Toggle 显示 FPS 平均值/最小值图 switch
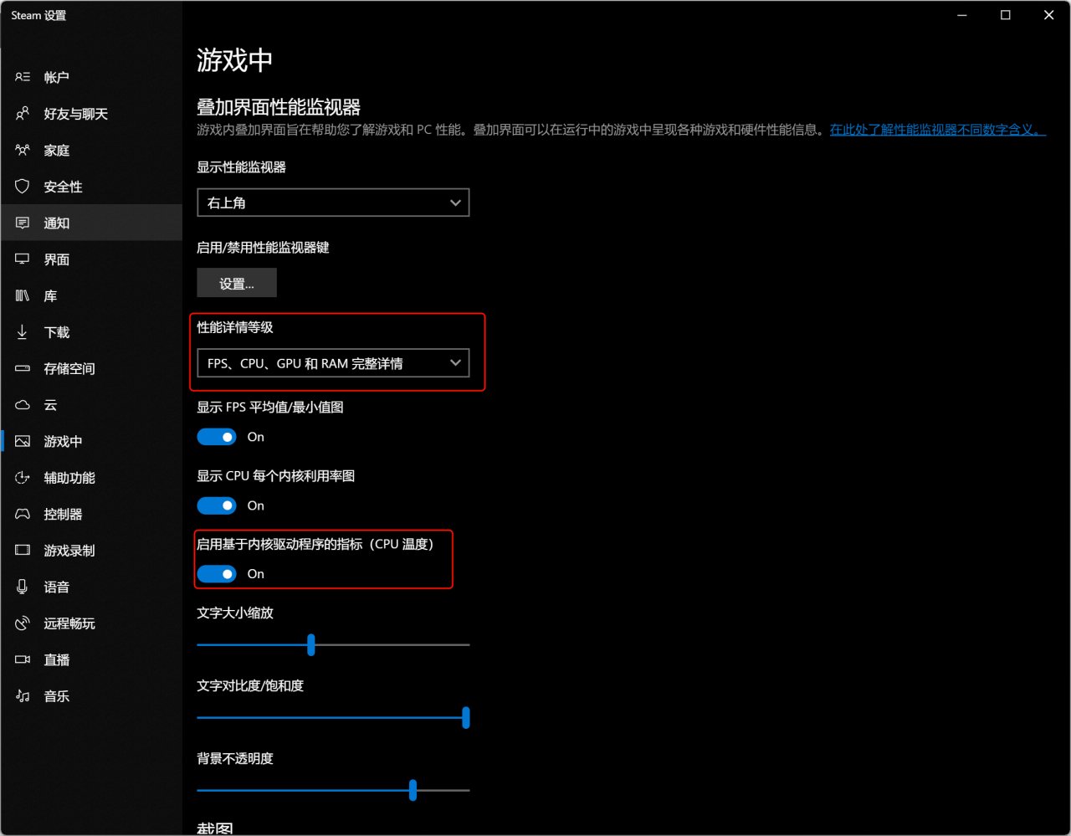Image resolution: width=1071 pixels, height=836 pixels. click(217, 437)
